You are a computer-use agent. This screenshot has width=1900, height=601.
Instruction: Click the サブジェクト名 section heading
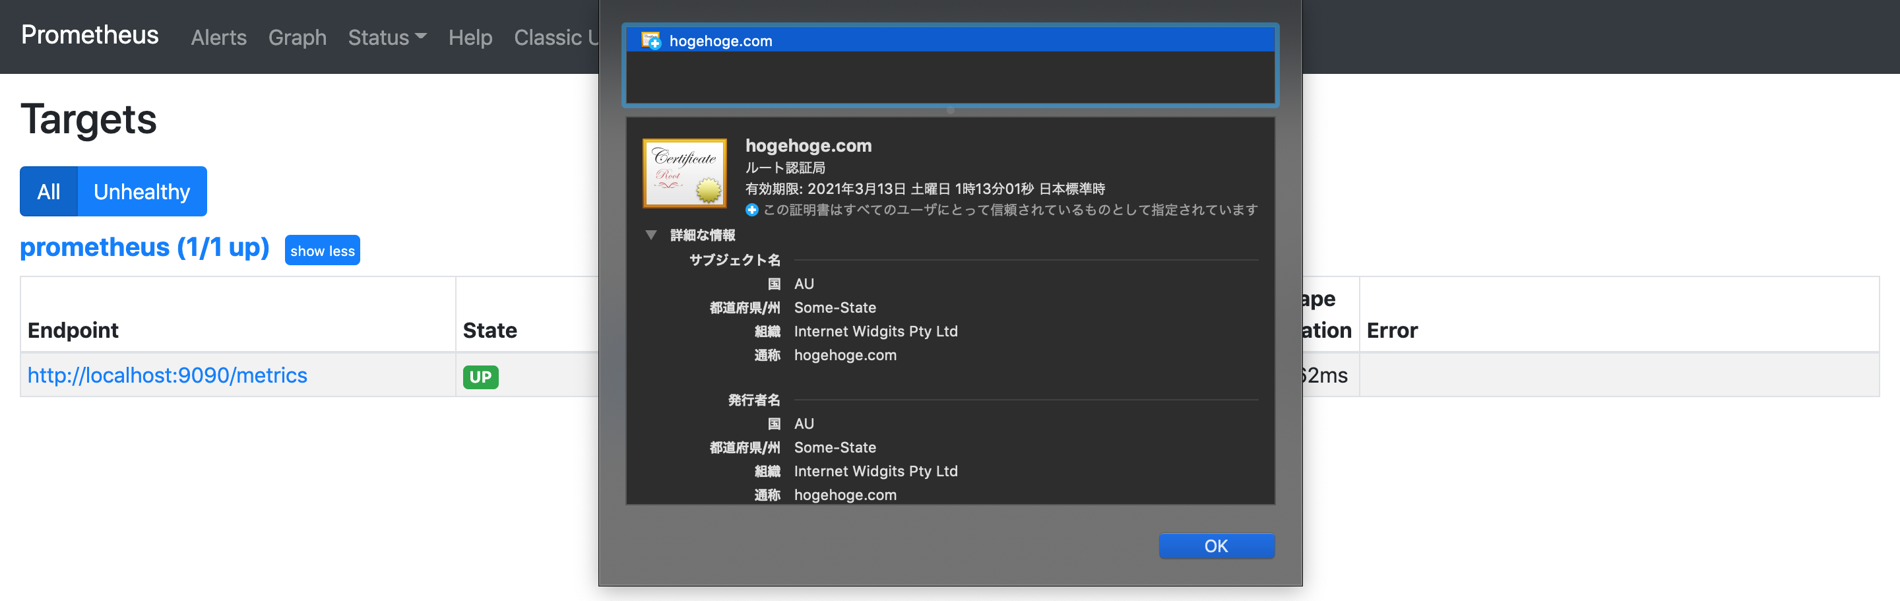735,259
